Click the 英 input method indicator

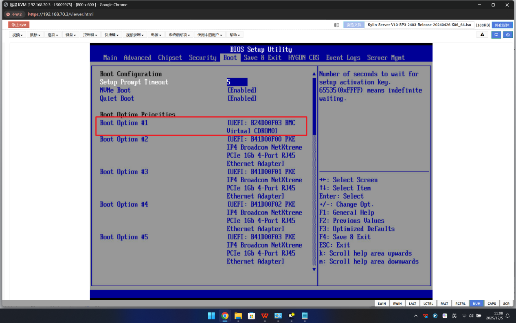tap(455, 316)
